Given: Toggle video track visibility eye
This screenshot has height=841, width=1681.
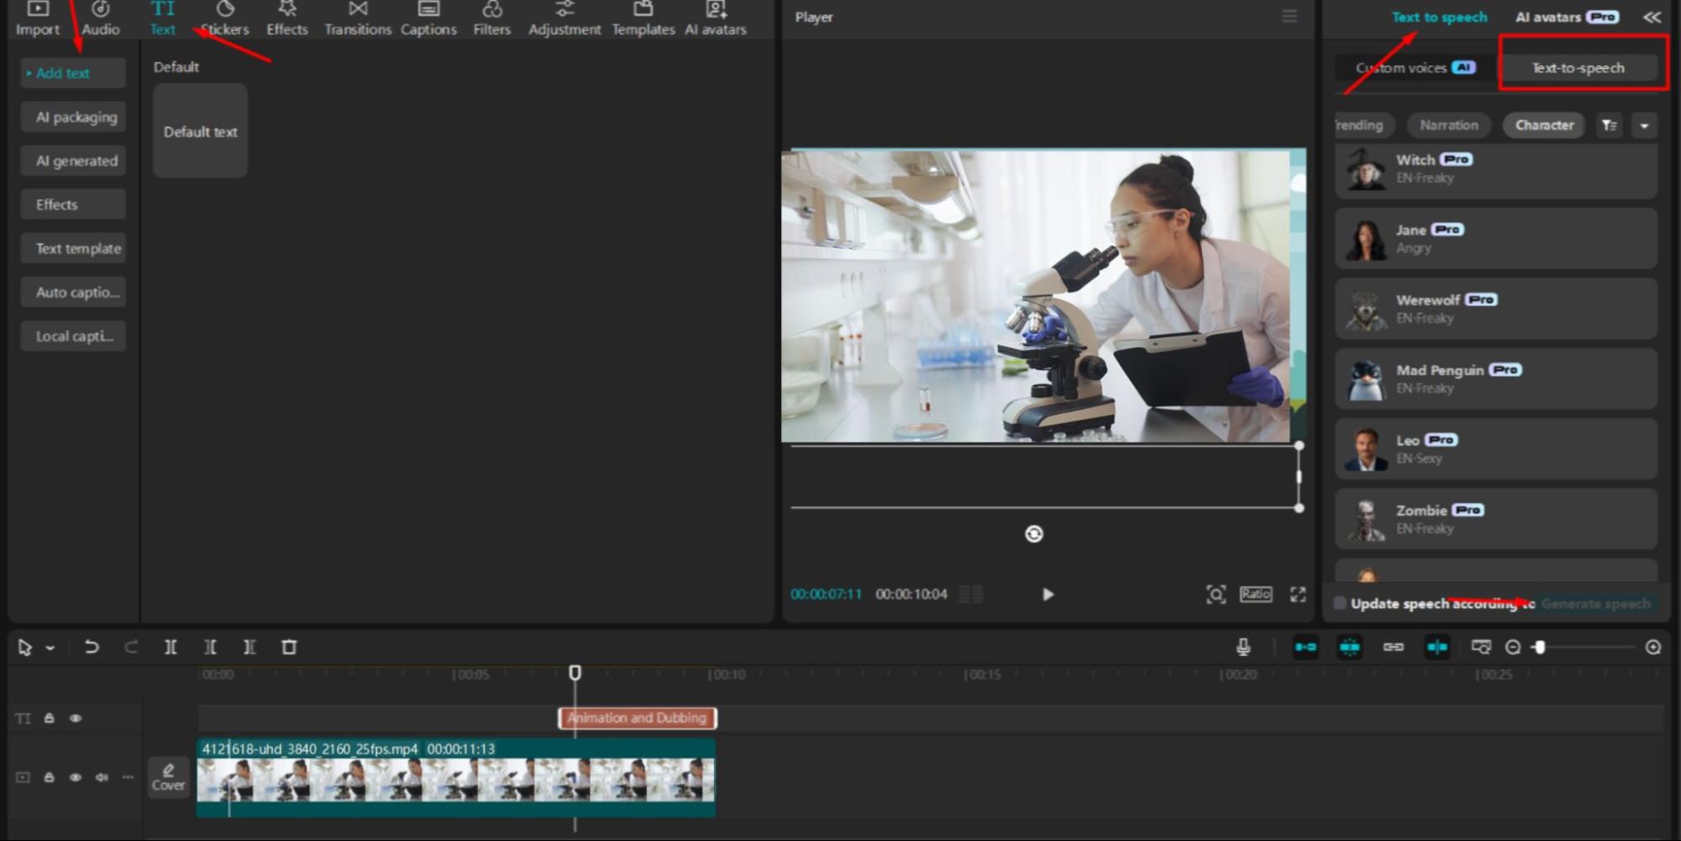Looking at the screenshot, I should (x=76, y=777).
